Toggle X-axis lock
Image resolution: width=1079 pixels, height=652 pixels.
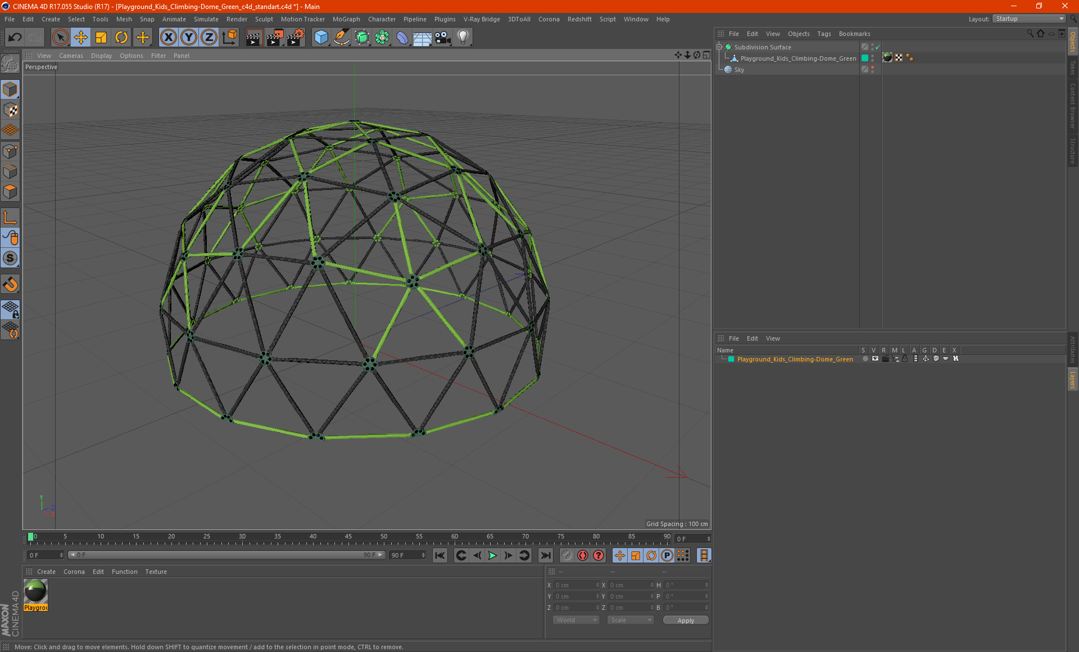click(168, 38)
